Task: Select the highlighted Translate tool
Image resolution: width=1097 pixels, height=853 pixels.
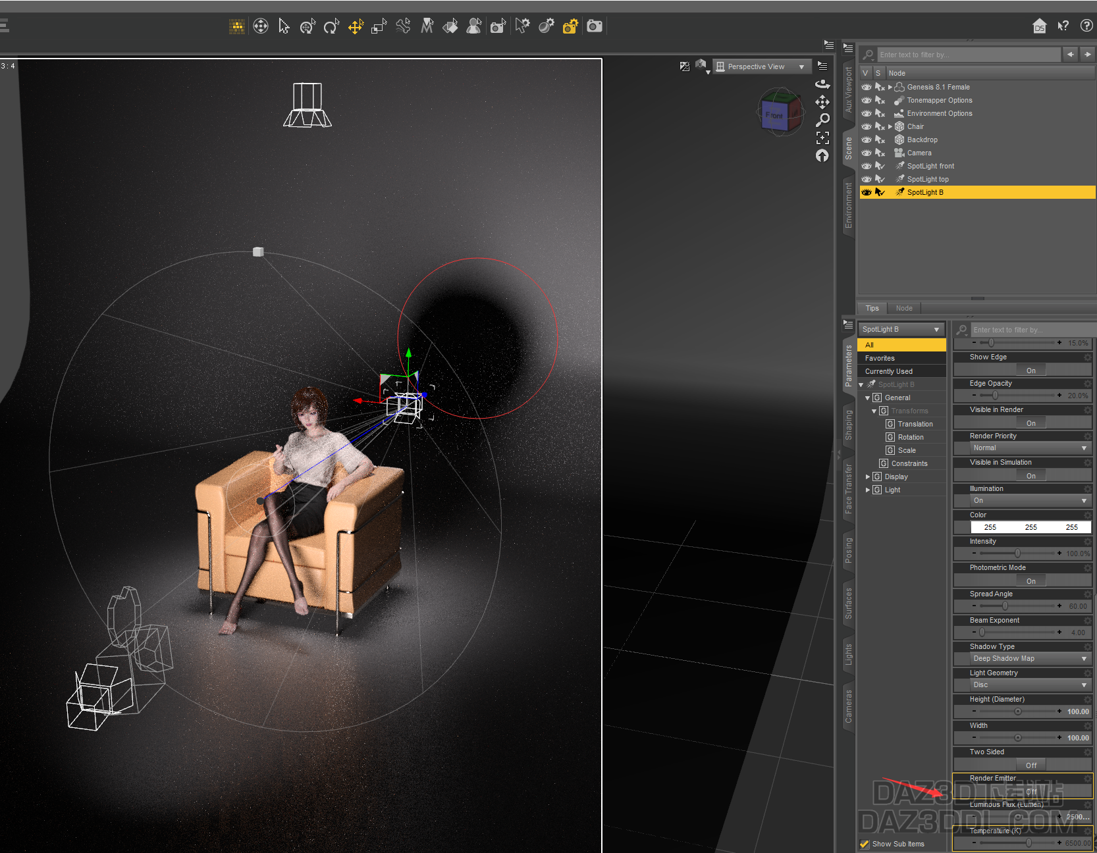Action: 356,26
